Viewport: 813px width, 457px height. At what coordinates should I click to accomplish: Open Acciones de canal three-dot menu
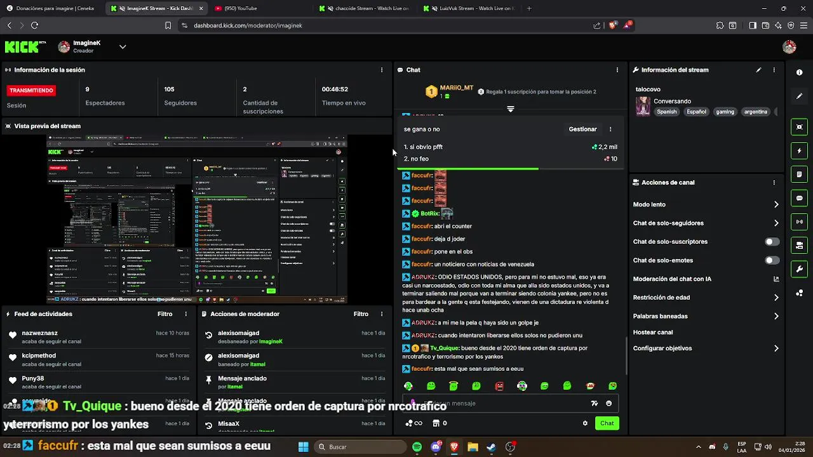(774, 182)
